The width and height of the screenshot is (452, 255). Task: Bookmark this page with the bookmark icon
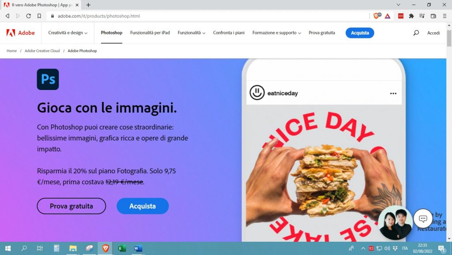pyautogui.click(x=39, y=16)
